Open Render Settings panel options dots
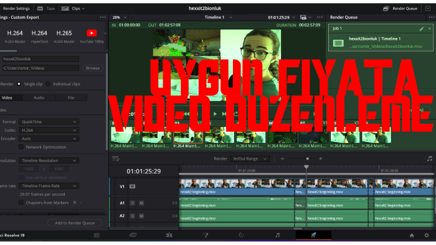This screenshot has height=245, width=436. pos(103,17)
